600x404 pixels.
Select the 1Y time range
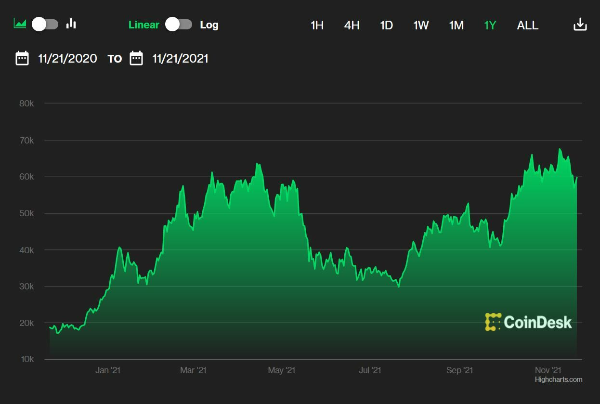(490, 26)
